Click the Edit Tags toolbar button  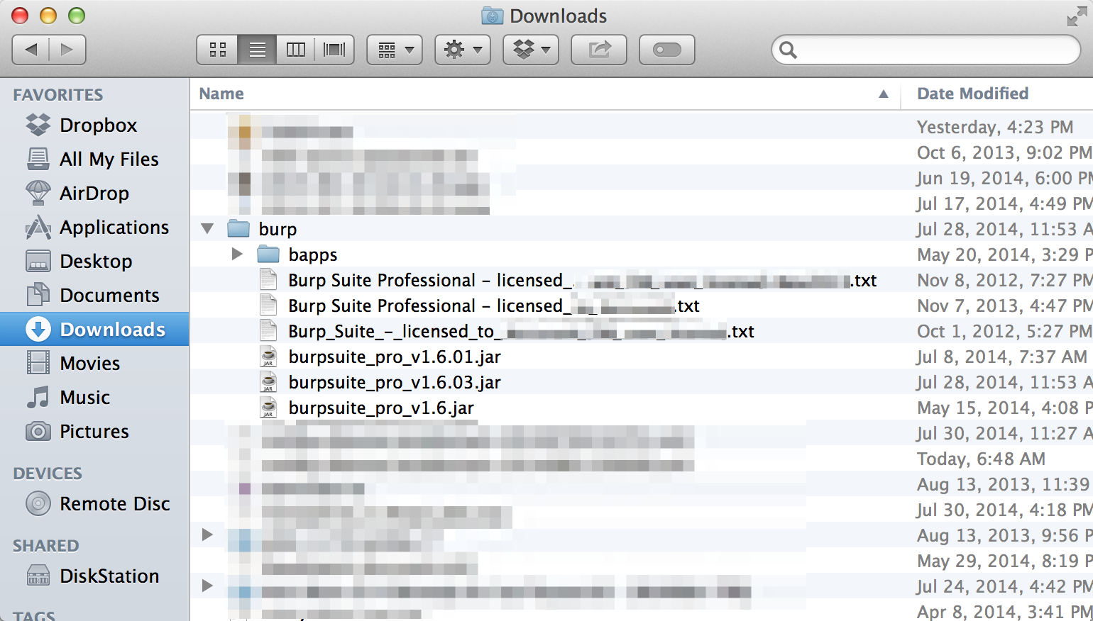tap(666, 50)
